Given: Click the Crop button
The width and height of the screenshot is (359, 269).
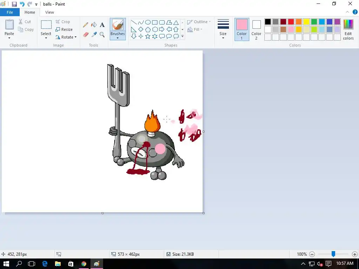Looking at the screenshot, I should pos(63,22).
